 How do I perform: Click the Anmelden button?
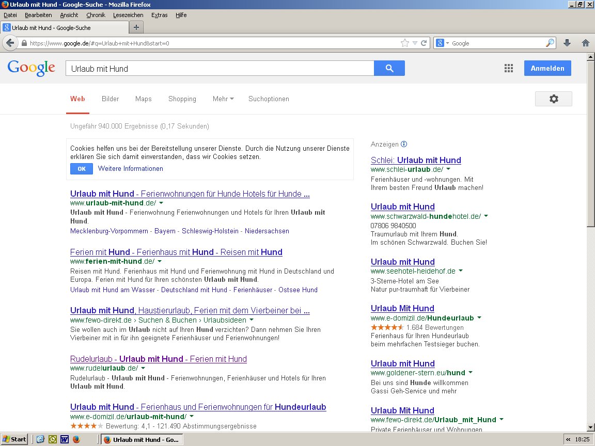tap(547, 68)
